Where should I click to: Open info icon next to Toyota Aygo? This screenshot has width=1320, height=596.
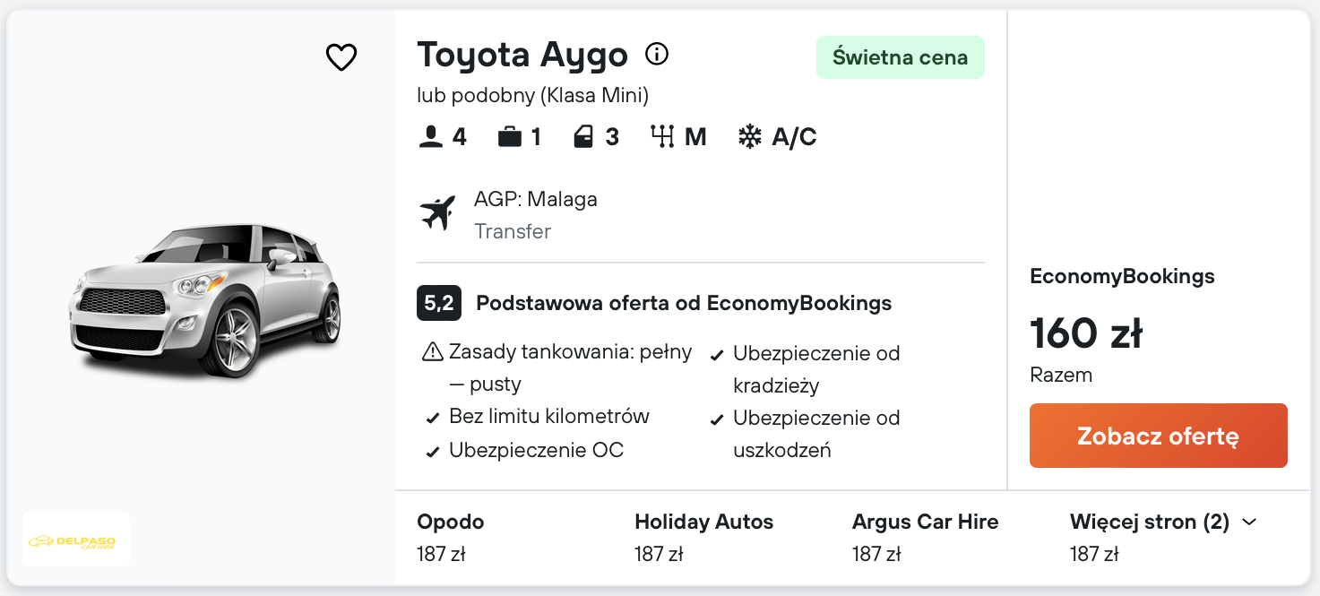(x=657, y=55)
